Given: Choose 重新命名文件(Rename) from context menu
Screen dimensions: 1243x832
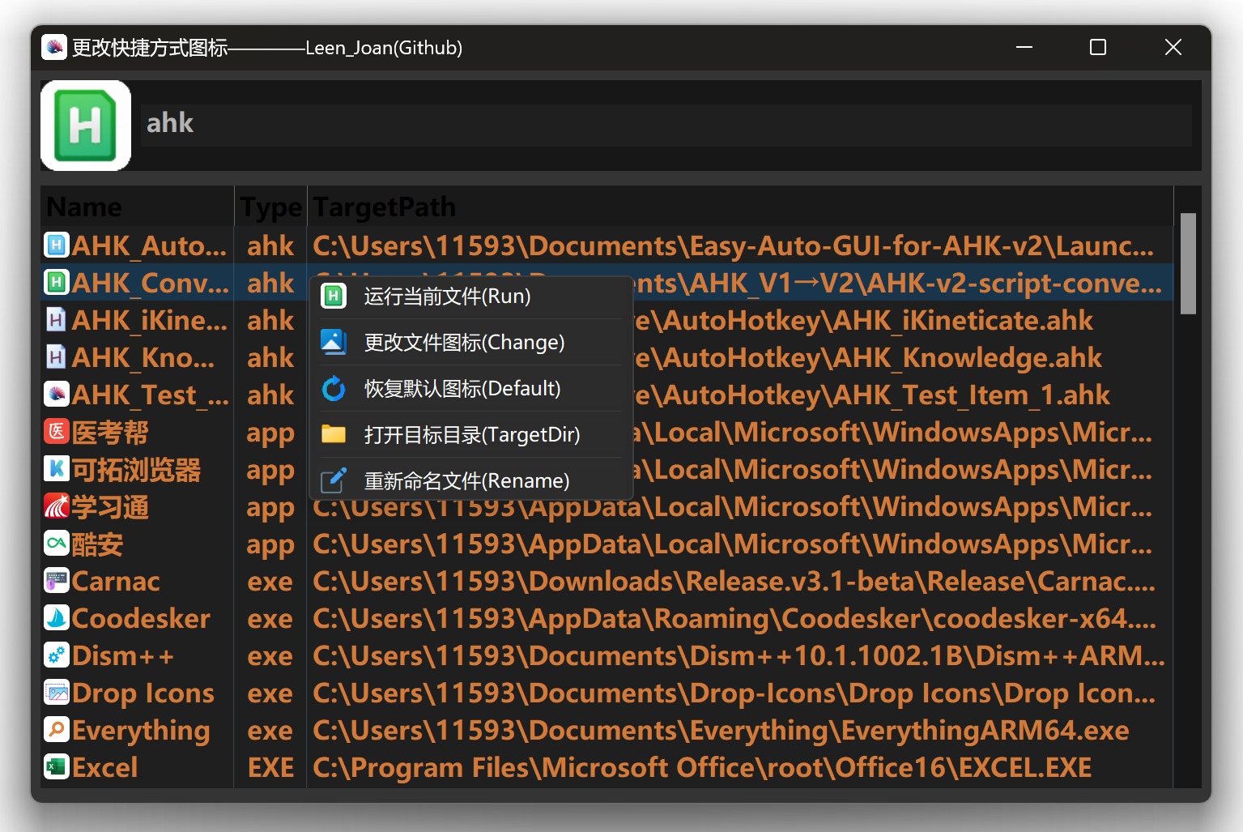Looking at the screenshot, I should coord(466,481).
